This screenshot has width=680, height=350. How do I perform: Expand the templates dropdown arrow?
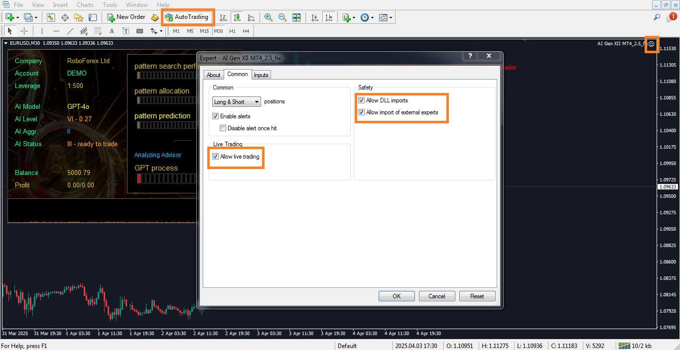(391, 18)
